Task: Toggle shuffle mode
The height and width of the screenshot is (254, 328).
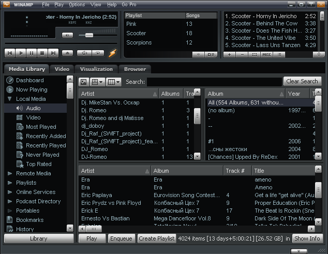Action: point(84,53)
